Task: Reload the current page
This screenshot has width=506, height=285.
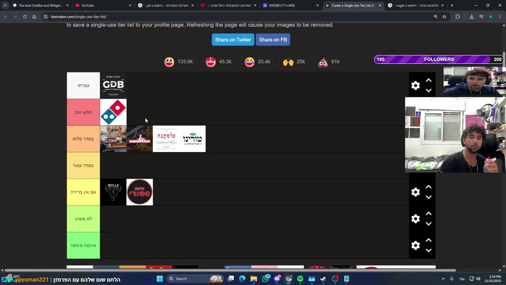Action: (x=25, y=17)
